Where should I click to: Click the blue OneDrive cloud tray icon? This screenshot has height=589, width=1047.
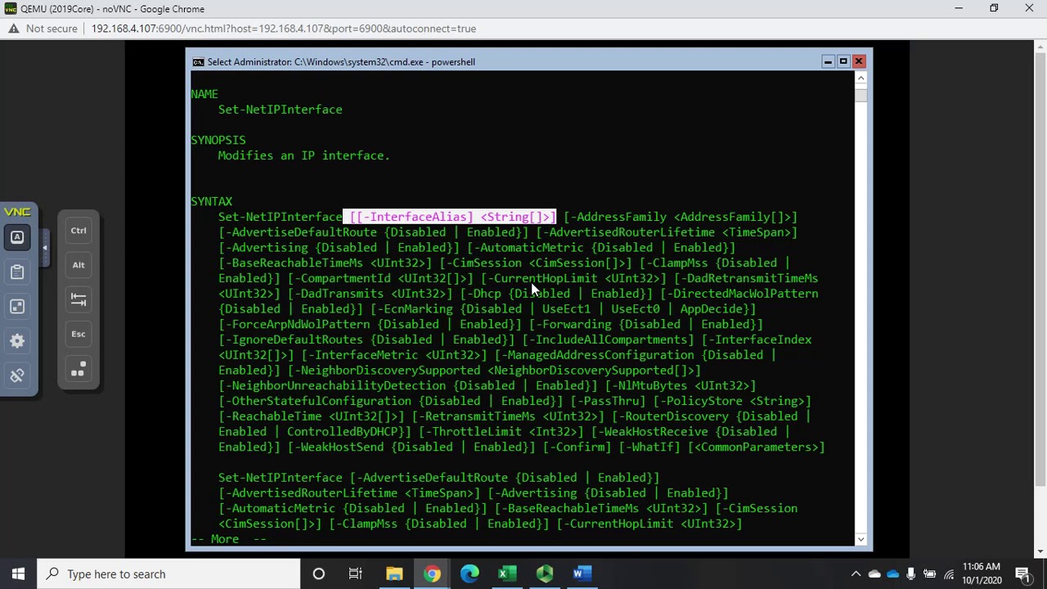pos(893,574)
